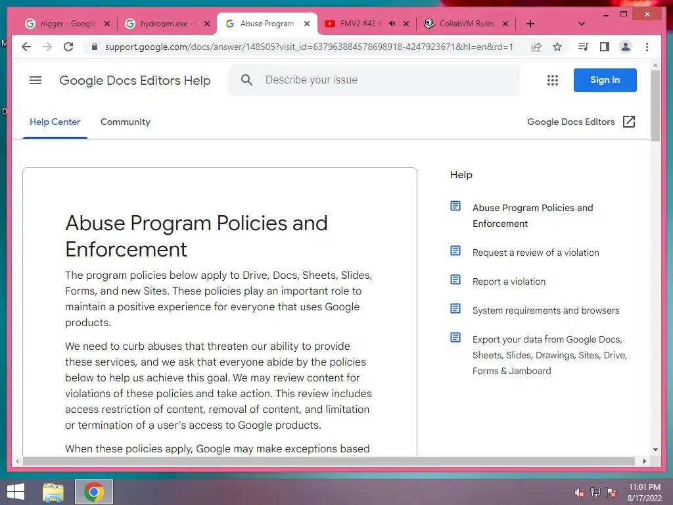Open the Google apps grid
Screen dimensions: 673x505
(552, 80)
